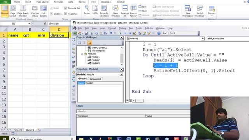Click the Split button in Window group

142,7
